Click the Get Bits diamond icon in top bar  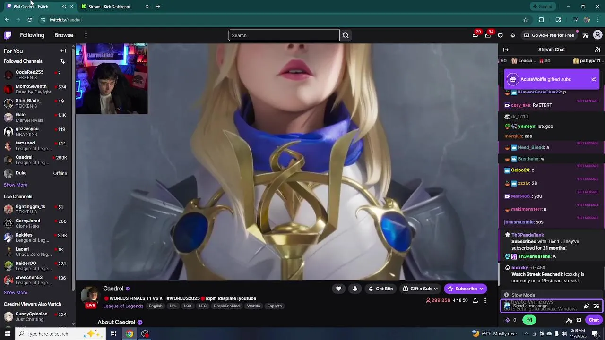(x=513, y=35)
